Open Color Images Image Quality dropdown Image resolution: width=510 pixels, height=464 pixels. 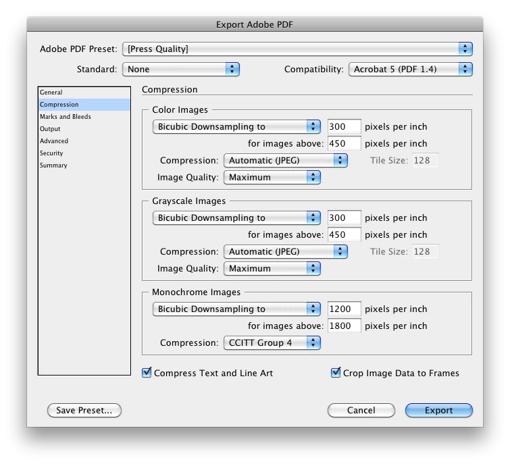pos(272,178)
